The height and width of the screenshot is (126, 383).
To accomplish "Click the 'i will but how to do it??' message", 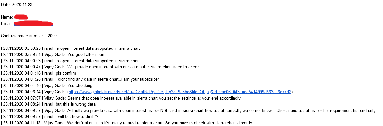I will click(x=50, y=117).
